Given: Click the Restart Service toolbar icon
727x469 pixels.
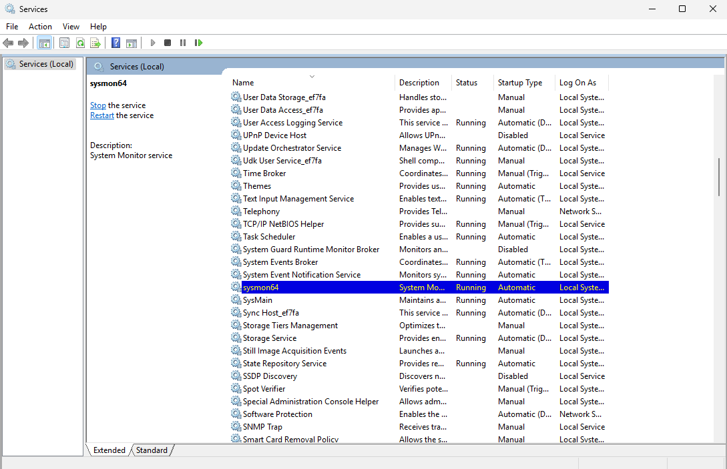Looking at the screenshot, I should [x=198, y=43].
